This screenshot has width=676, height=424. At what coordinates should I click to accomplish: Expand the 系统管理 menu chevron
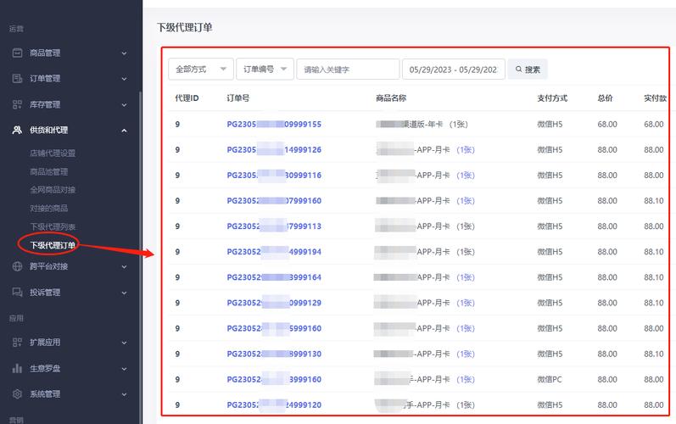click(124, 394)
